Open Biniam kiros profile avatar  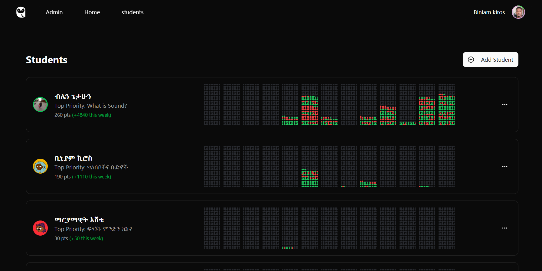518,12
